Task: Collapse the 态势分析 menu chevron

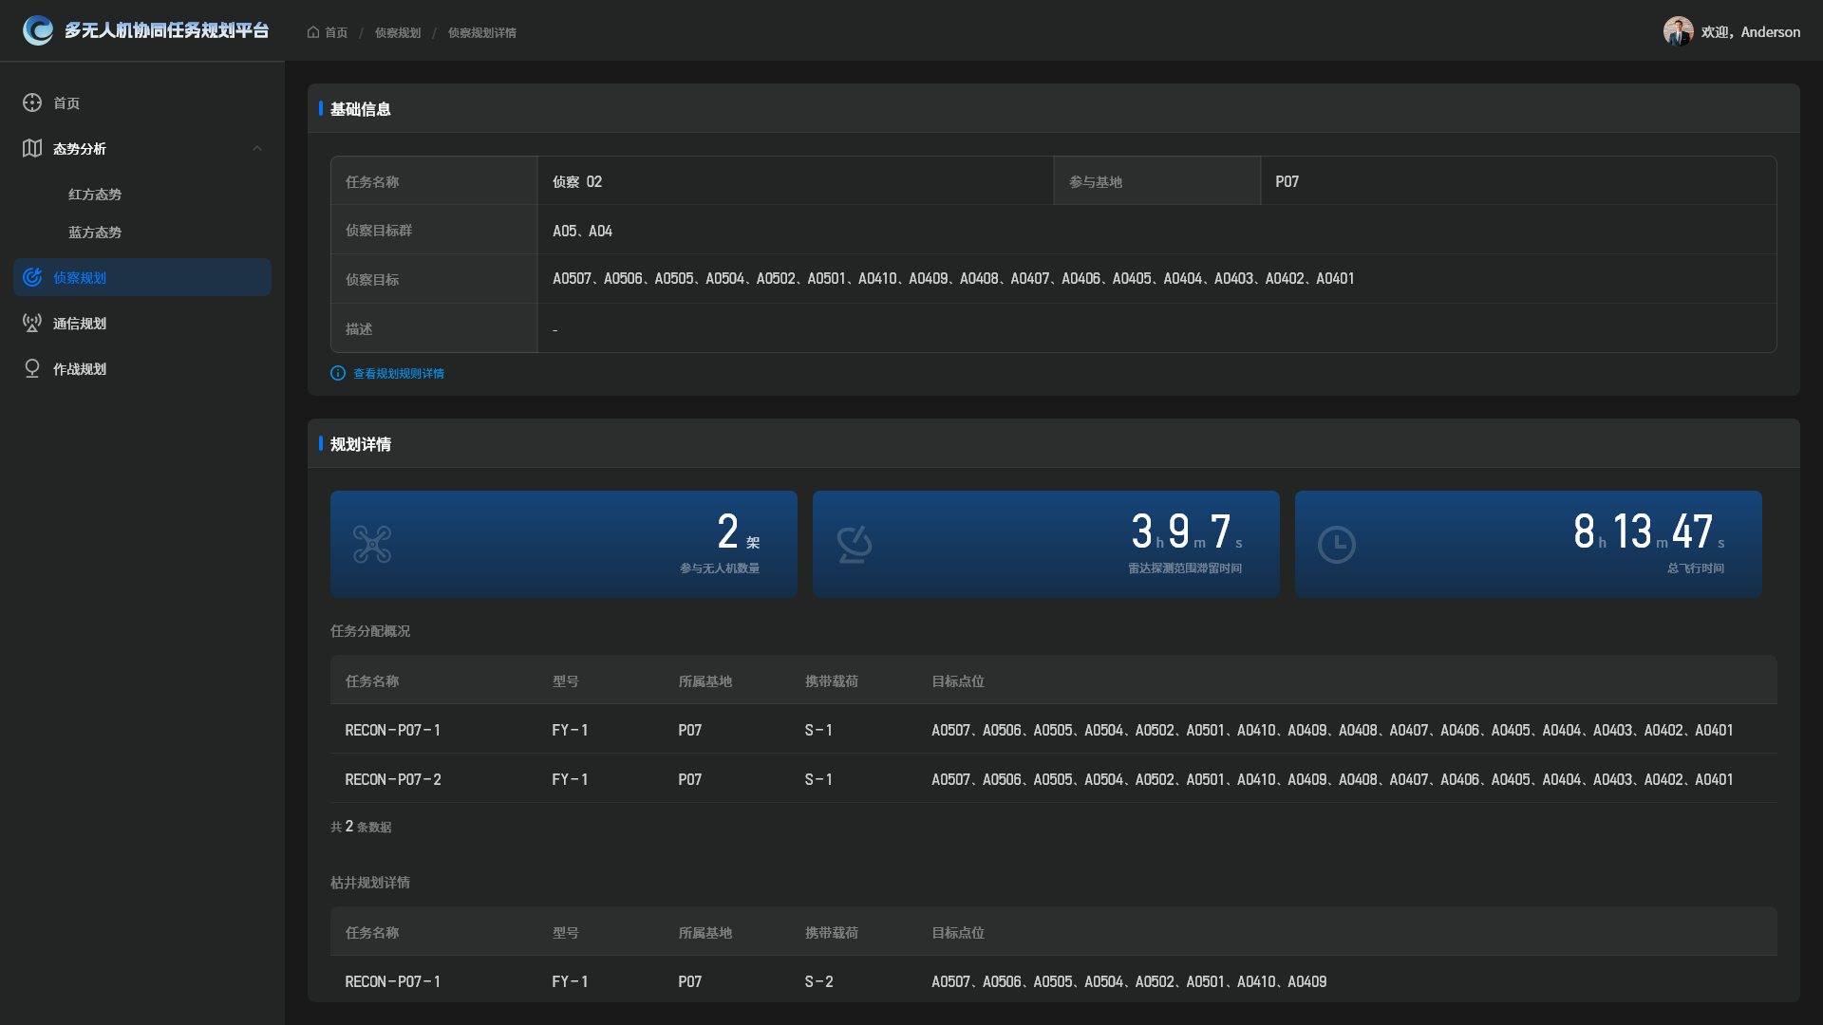Action: pos(257,148)
